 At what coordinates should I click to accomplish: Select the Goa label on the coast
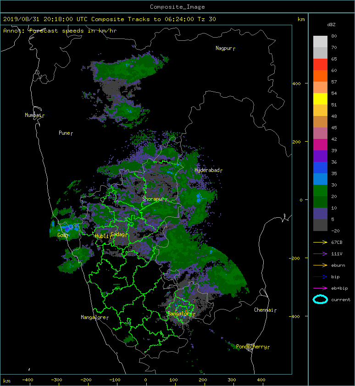point(62,235)
